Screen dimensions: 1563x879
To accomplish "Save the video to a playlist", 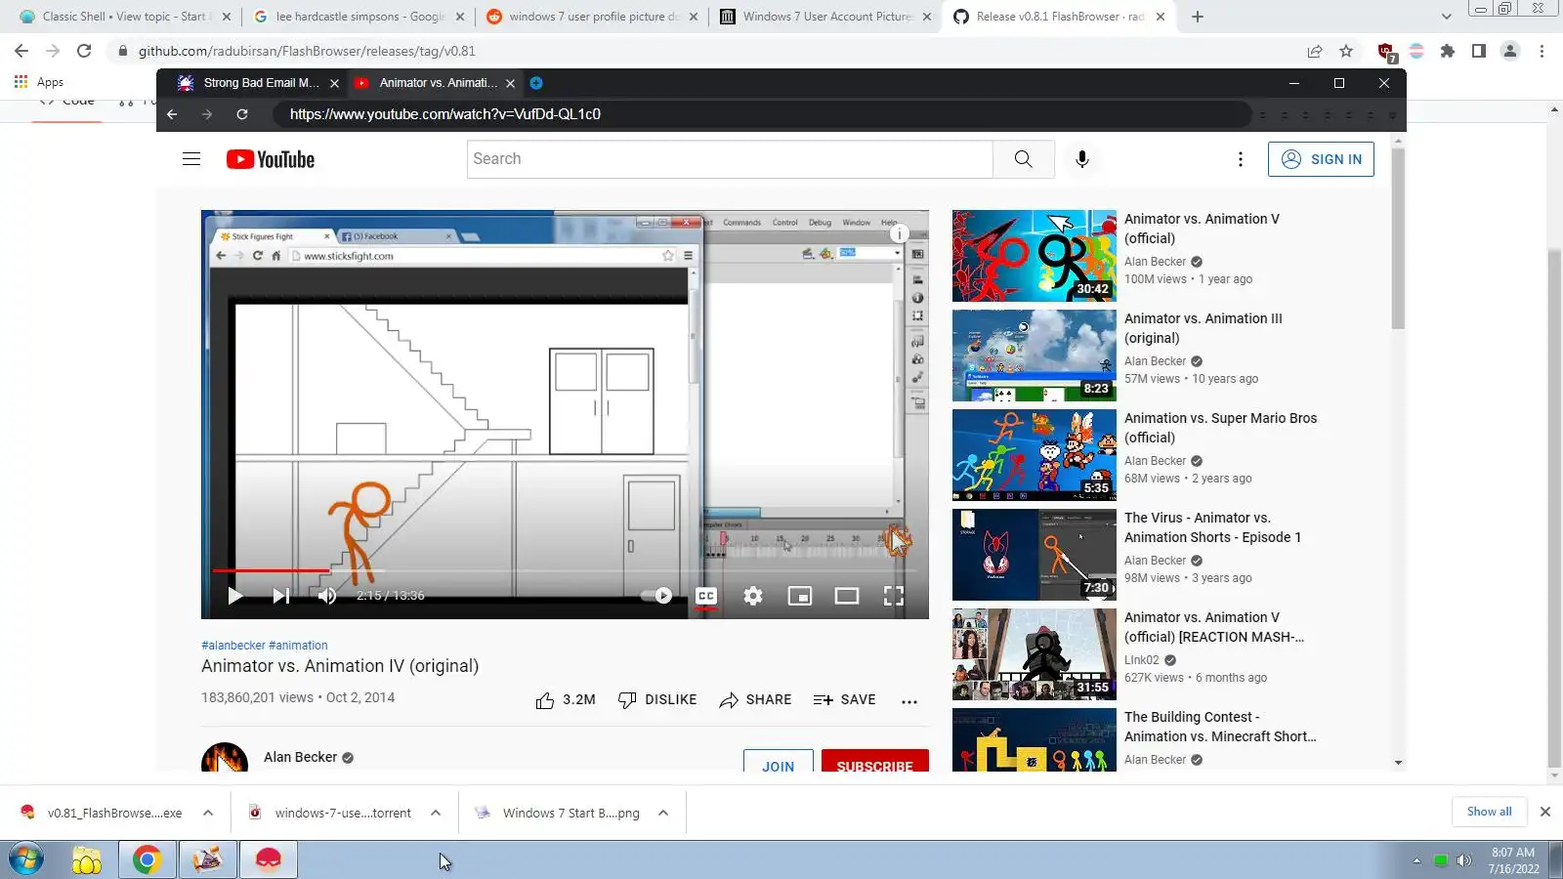I will (x=845, y=700).
